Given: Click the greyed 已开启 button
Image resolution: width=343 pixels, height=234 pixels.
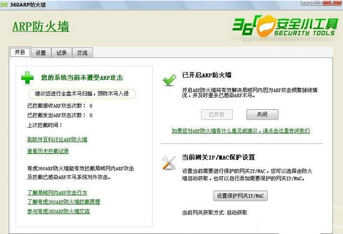Looking at the screenshot, I should click(x=217, y=115).
